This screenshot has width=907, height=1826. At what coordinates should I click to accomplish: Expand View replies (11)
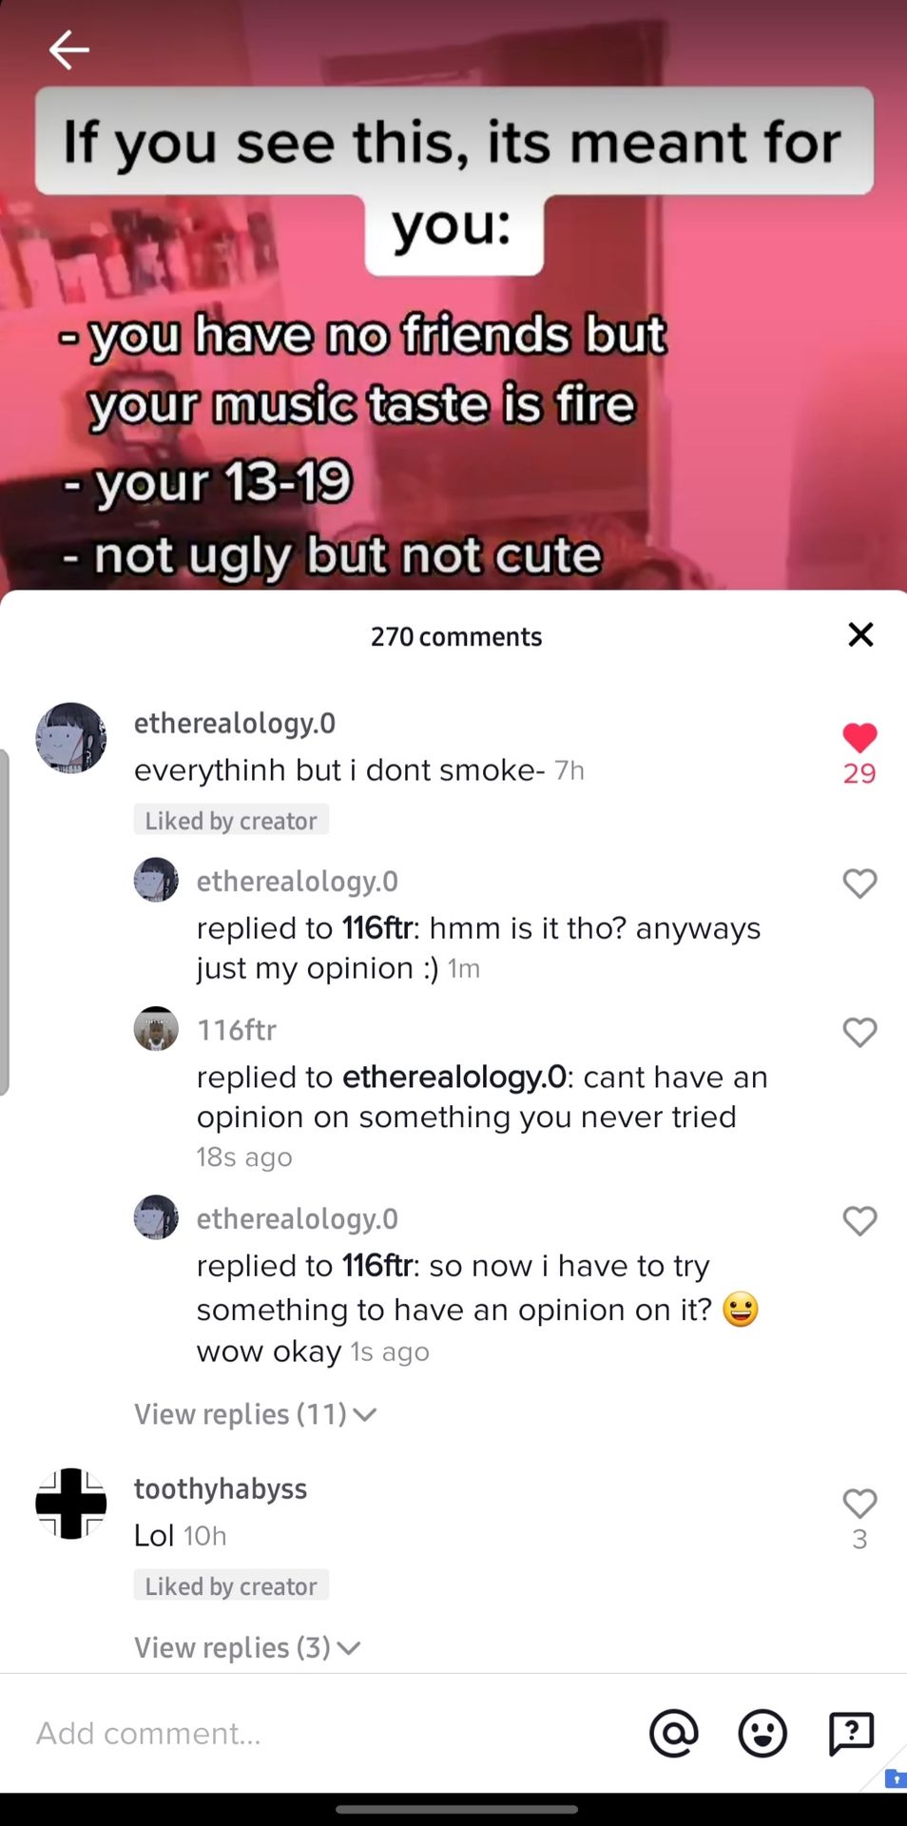click(x=255, y=1414)
